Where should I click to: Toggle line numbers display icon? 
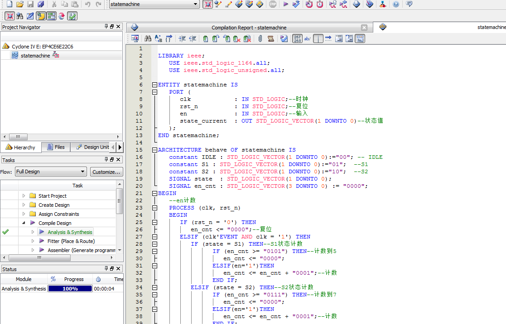[x=297, y=39]
